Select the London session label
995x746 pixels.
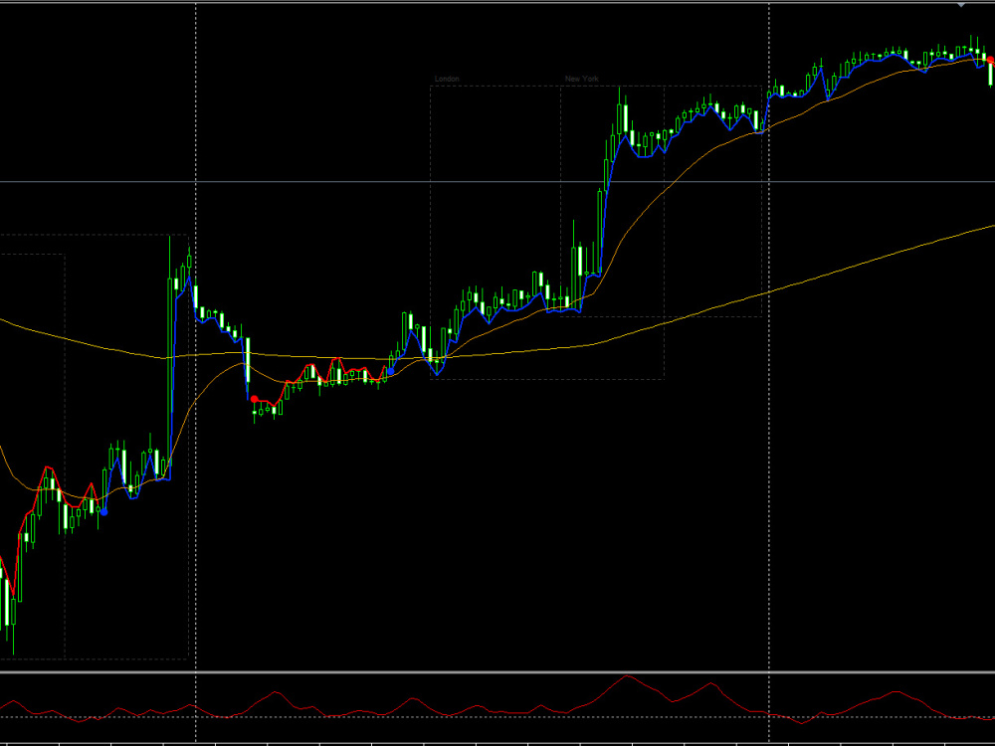[447, 79]
